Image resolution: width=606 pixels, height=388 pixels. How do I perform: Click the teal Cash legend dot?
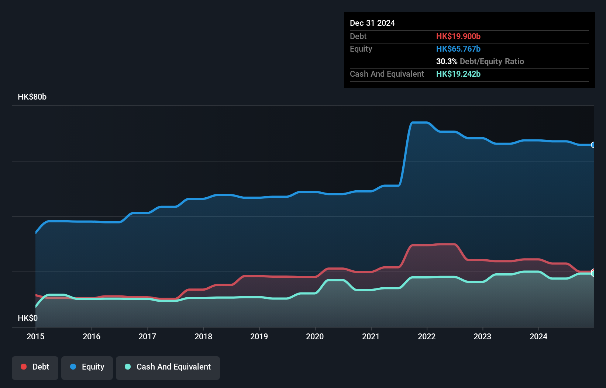pos(128,367)
